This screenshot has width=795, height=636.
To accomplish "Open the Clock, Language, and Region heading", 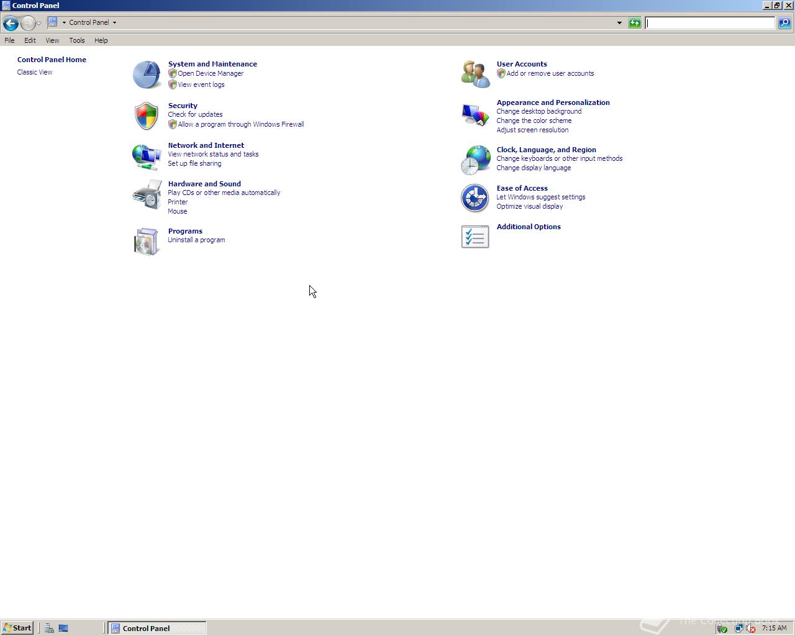I will [547, 150].
